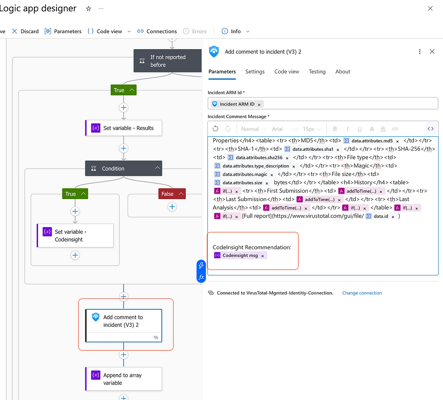
Task: Click plus icon below Set variable - Results
Action: [x=123, y=149]
